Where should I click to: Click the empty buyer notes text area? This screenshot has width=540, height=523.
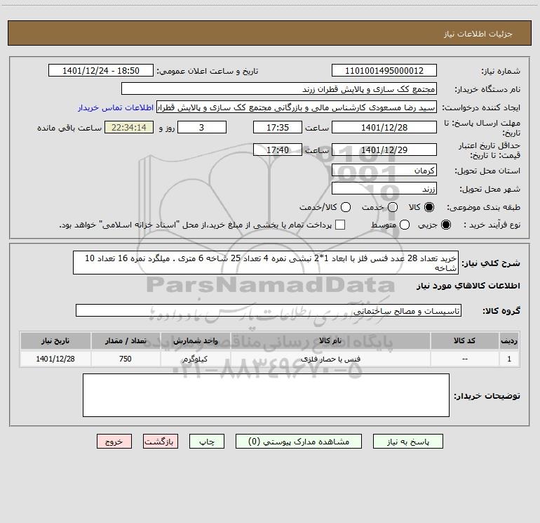coord(266,395)
